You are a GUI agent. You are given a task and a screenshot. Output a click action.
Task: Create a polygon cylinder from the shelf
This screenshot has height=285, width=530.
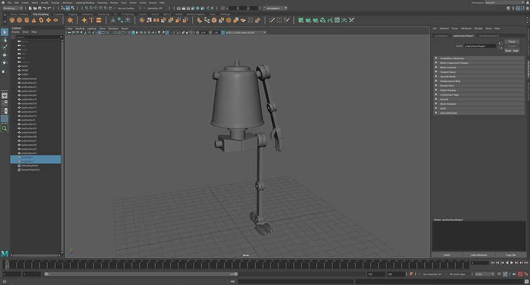27,20
